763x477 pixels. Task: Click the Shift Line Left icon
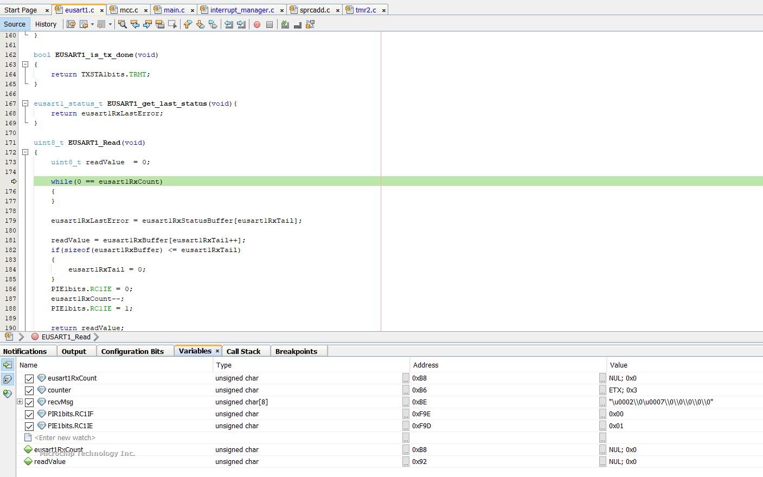(229, 24)
